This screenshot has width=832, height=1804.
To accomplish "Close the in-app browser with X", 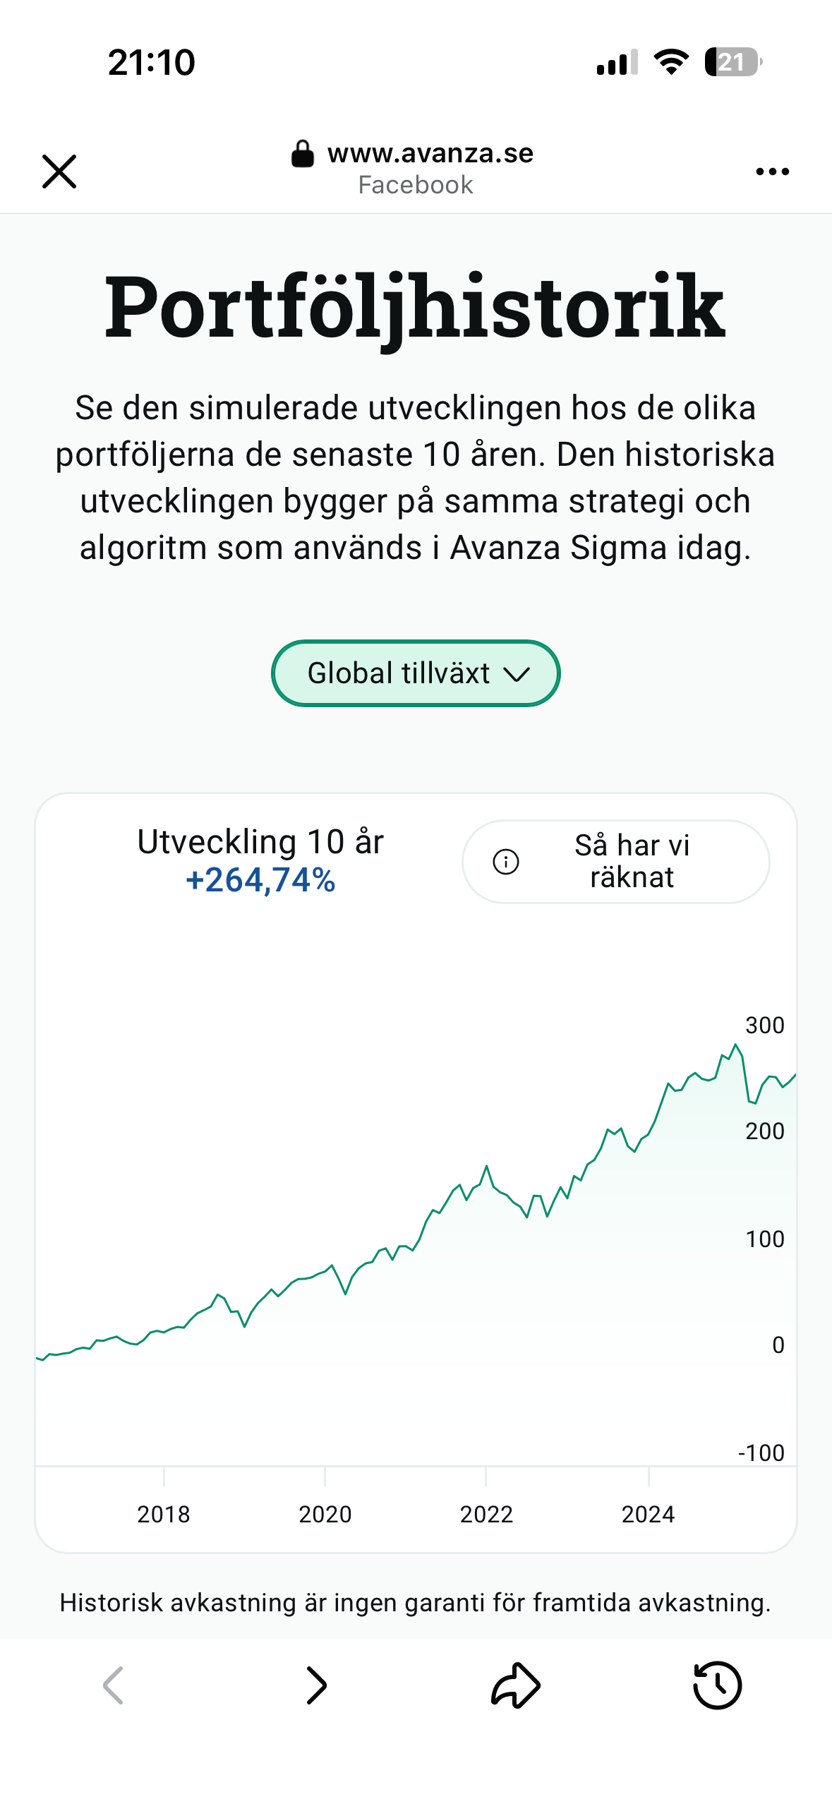I will coord(59,172).
